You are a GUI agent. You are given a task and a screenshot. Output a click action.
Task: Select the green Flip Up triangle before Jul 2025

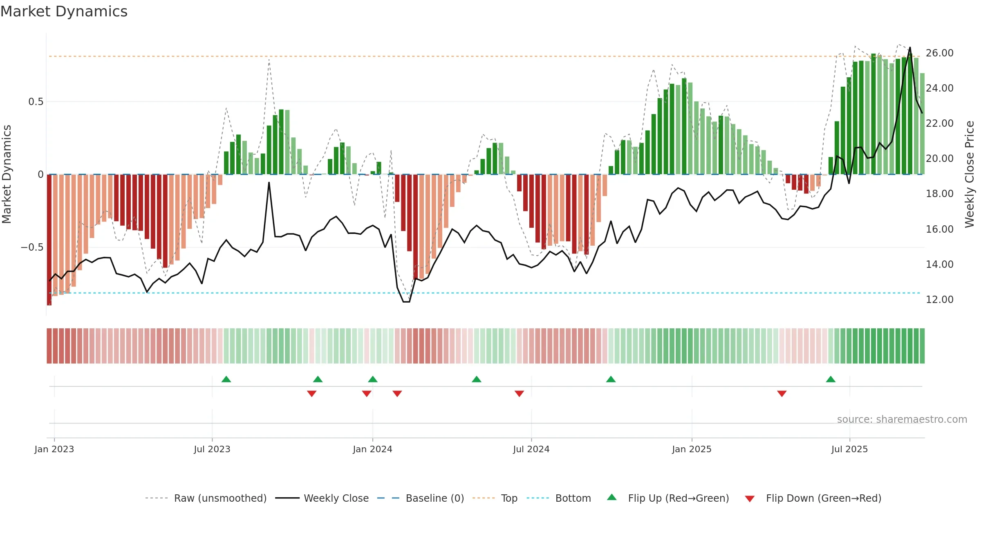[x=831, y=379]
